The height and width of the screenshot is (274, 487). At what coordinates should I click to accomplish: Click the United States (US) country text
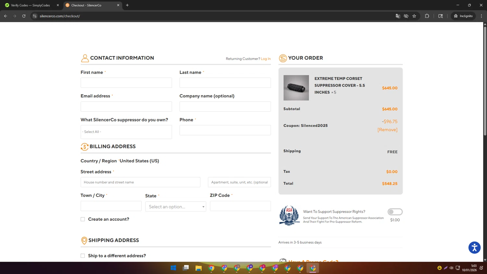(139, 161)
